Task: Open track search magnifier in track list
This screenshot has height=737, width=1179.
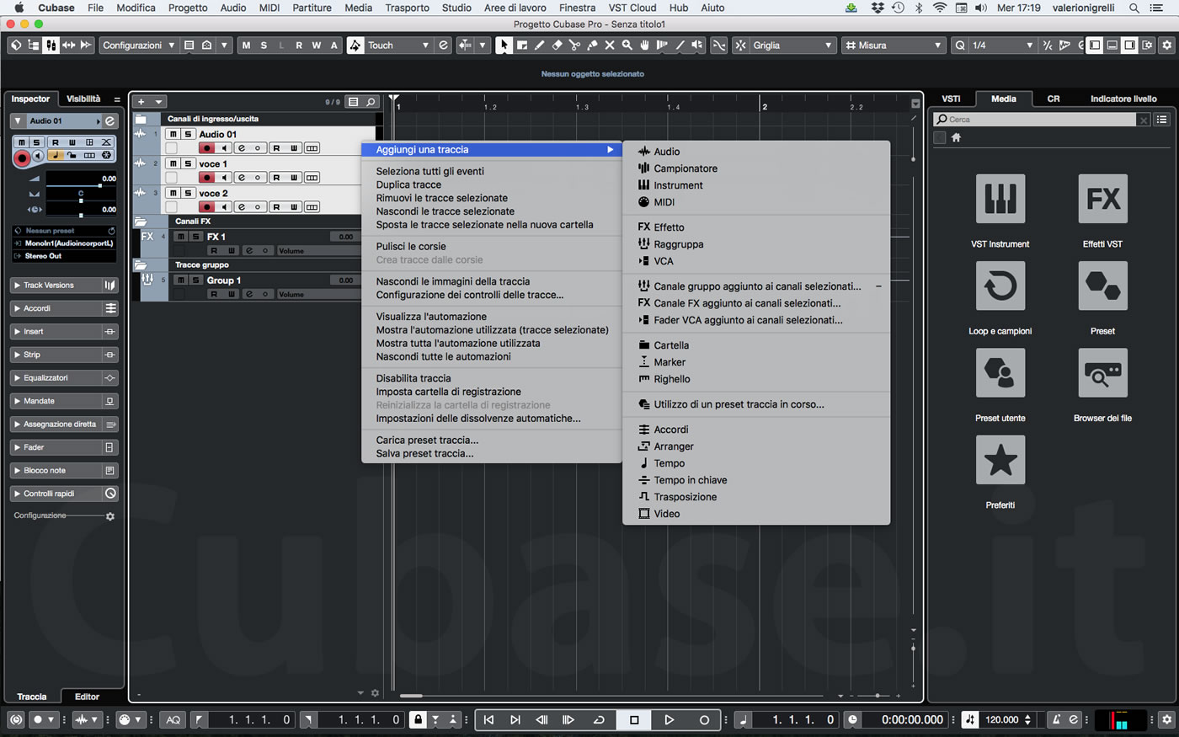Action: [x=371, y=102]
